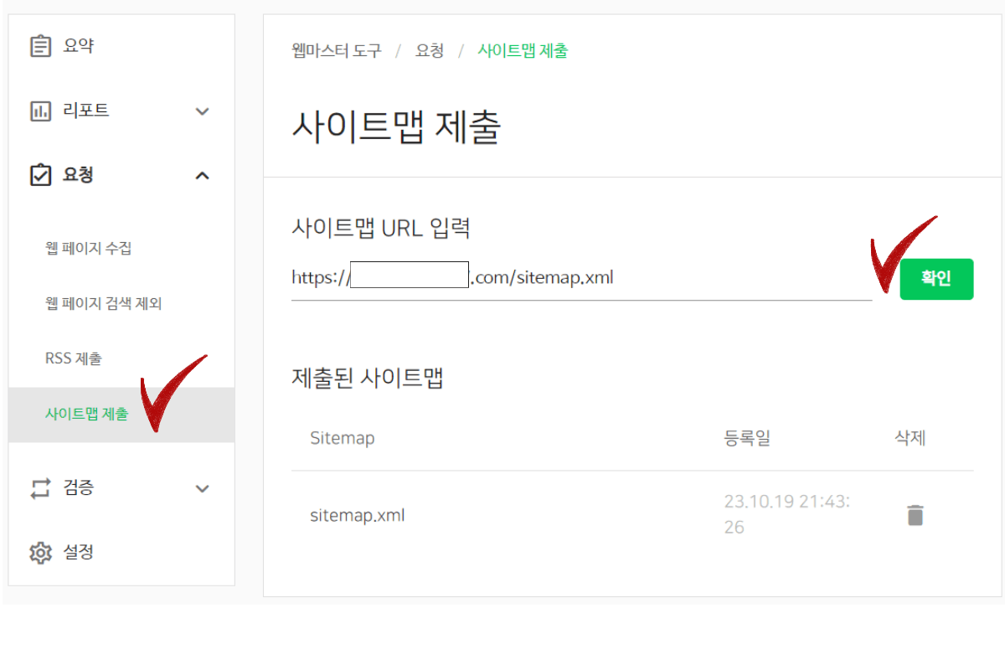Open the 요약 menu item
Screen dimensions: 1005x670
[x=68, y=45]
